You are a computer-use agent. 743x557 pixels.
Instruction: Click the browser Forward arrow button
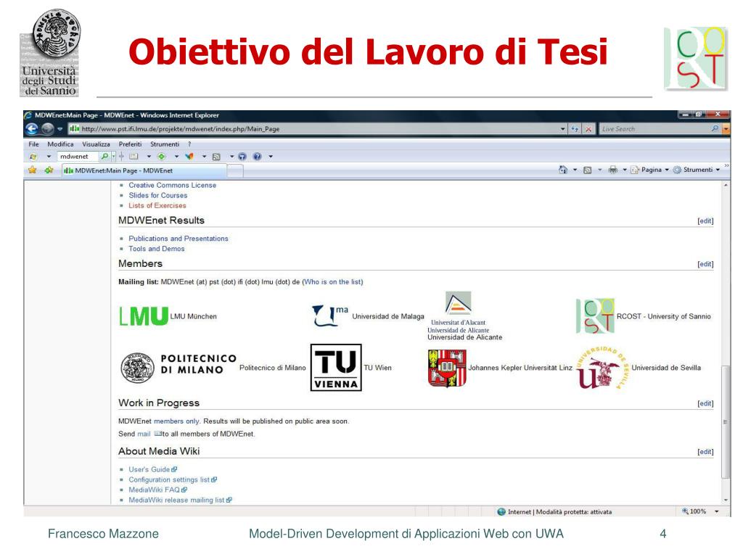pyautogui.click(x=47, y=129)
